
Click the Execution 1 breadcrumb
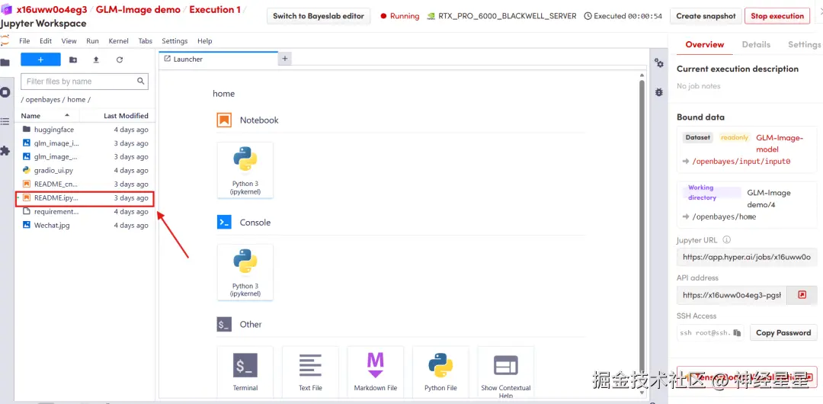216,9
